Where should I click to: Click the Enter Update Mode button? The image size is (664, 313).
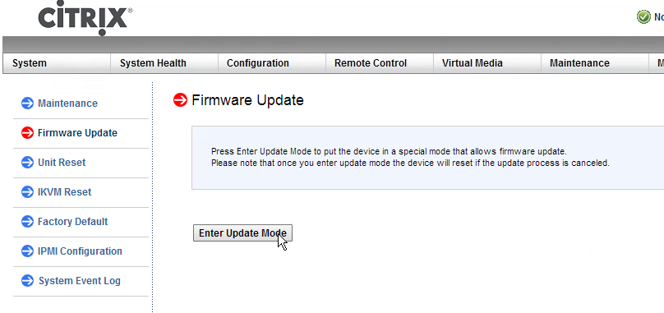coord(242,233)
